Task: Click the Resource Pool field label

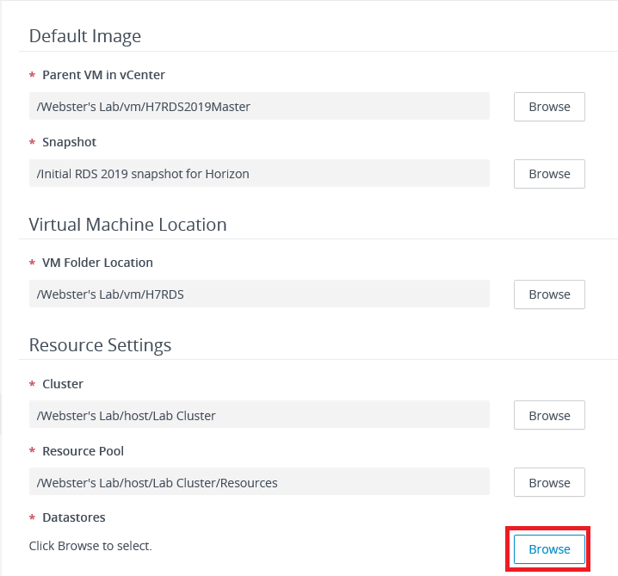Action: pyautogui.click(x=83, y=451)
